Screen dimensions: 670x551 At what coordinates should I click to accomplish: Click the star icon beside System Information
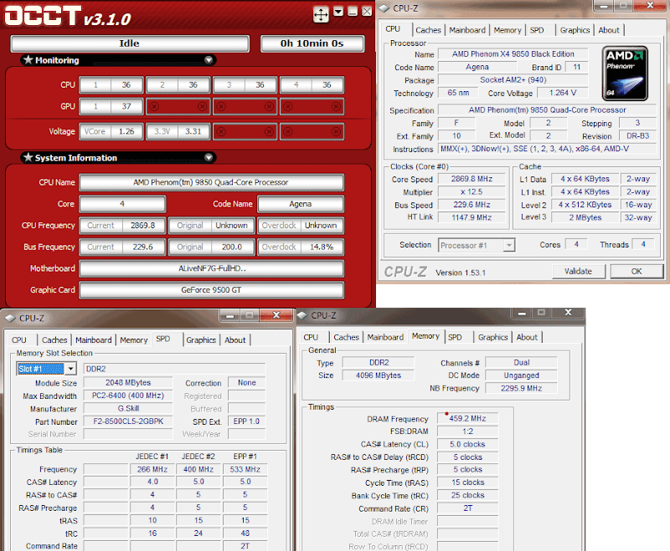28,157
